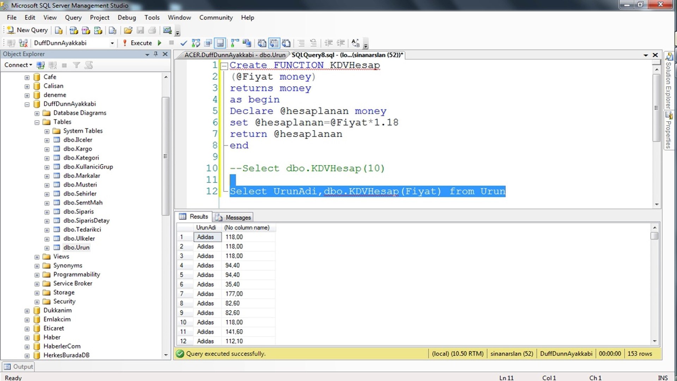Collapse the Tables folder node
677x381 pixels.
click(x=37, y=122)
